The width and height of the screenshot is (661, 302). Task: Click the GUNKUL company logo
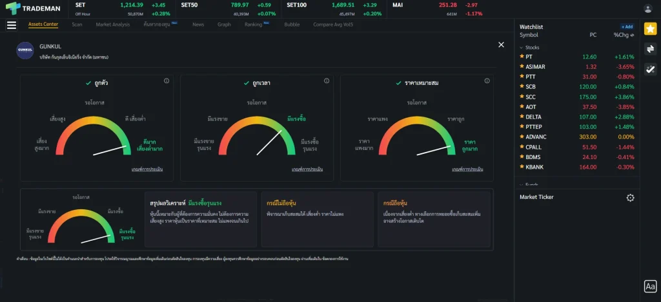coord(25,51)
